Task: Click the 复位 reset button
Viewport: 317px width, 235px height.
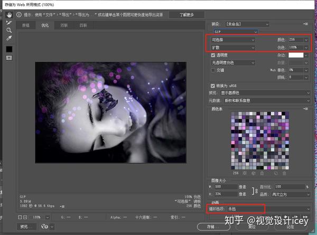Action: pyautogui.click(x=252, y=227)
